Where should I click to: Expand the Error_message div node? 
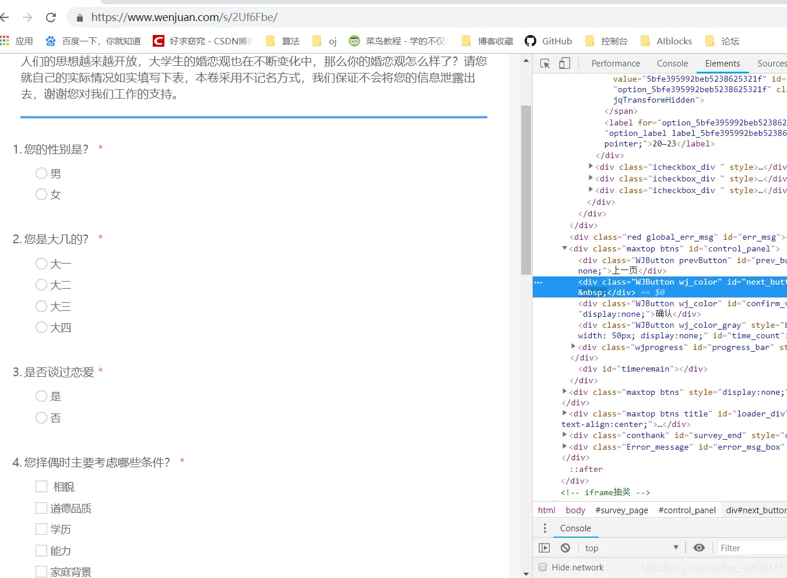coord(564,446)
